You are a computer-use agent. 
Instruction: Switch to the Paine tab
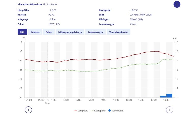pos(49,32)
